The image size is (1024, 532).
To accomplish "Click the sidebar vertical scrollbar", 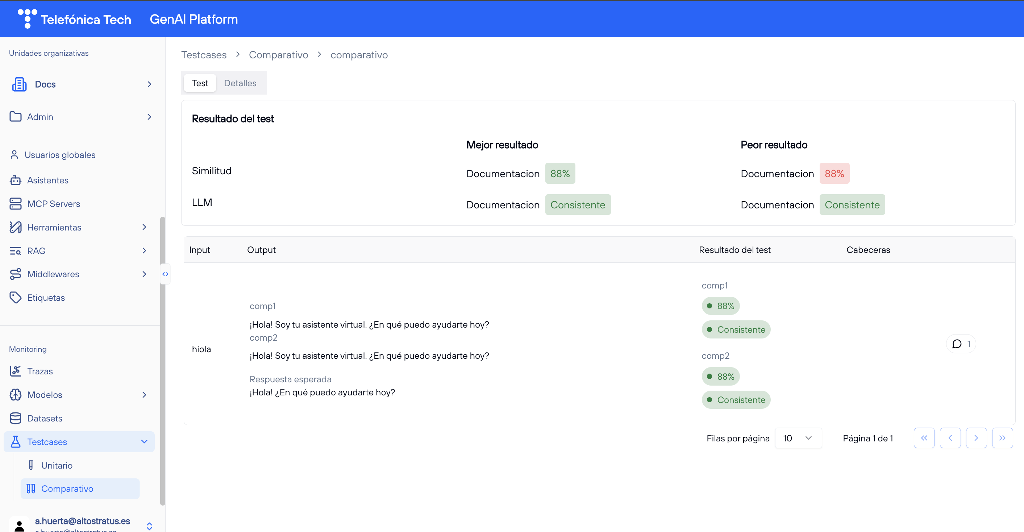I will tap(162, 358).
